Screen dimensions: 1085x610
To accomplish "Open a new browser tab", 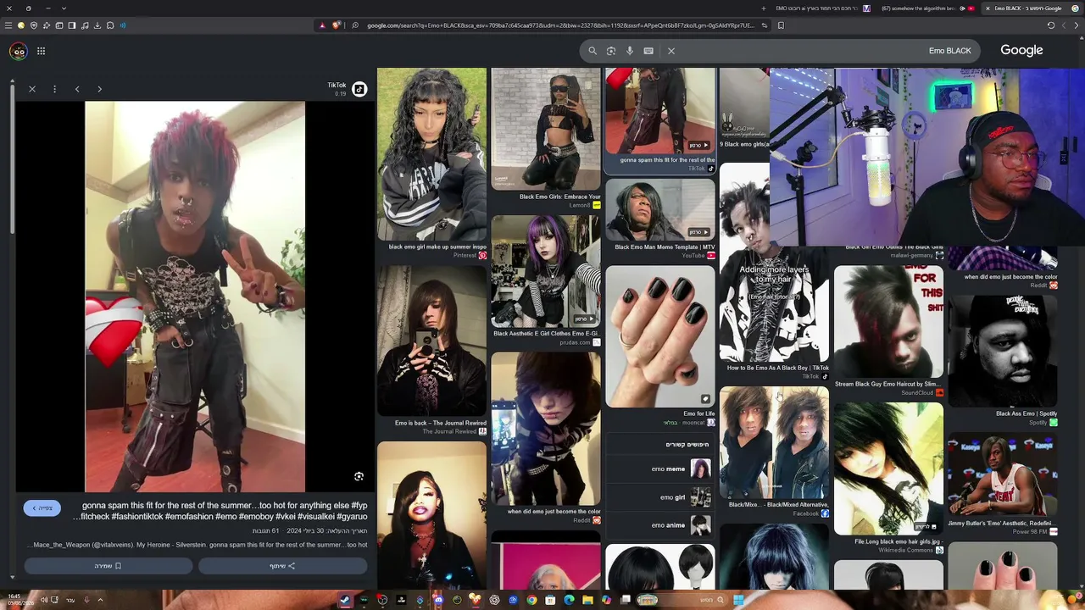I will click(x=763, y=8).
